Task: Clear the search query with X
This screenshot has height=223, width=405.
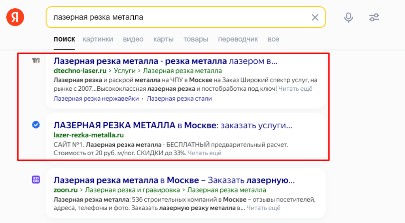Action: pyautogui.click(x=315, y=17)
